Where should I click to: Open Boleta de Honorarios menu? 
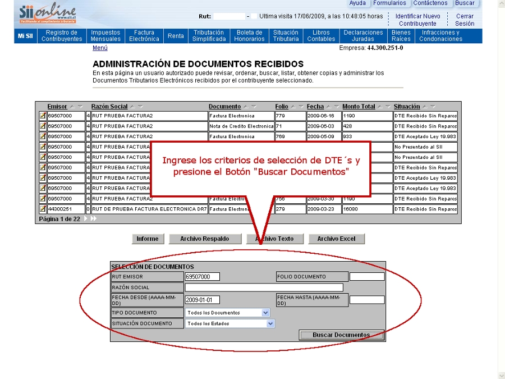(x=249, y=36)
